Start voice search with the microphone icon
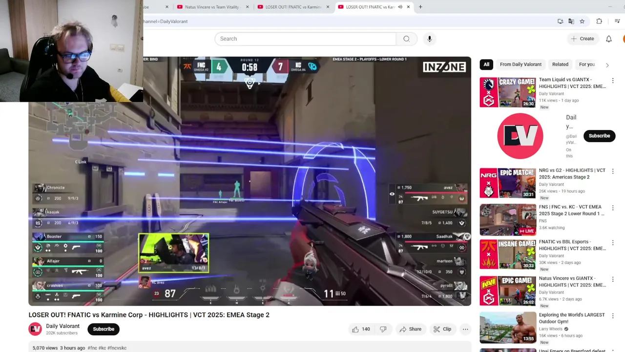 [x=430, y=39]
